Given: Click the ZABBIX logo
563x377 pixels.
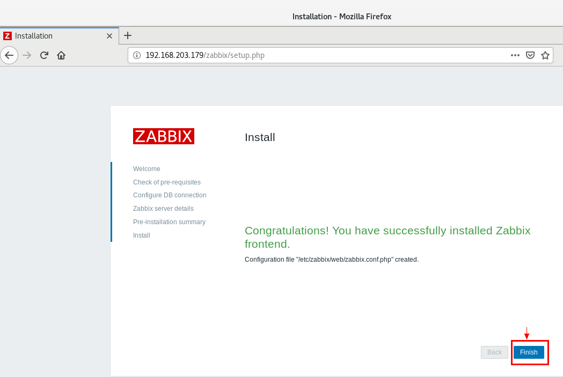Looking at the screenshot, I should (163, 136).
